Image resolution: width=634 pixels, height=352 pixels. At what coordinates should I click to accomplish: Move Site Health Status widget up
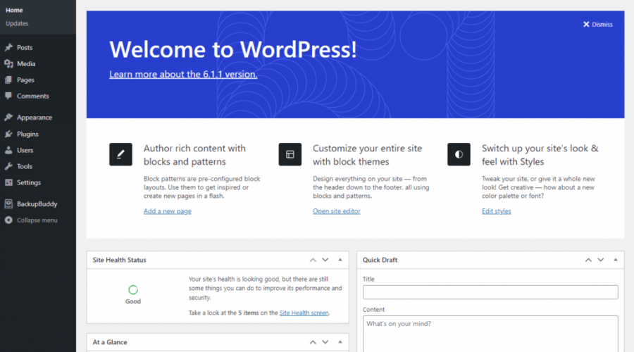(313, 260)
